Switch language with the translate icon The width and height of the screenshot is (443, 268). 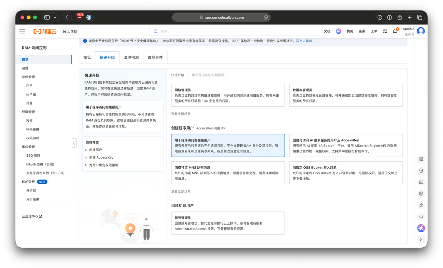[x=385, y=31]
